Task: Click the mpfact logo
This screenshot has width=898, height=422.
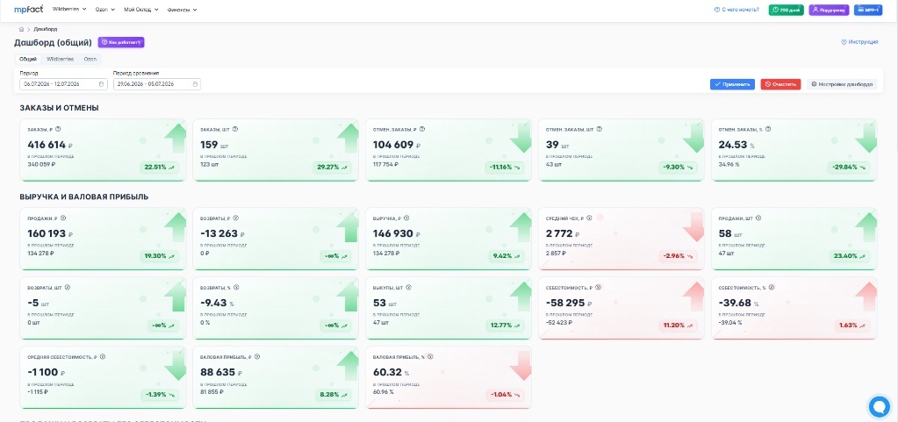Action: pos(29,10)
